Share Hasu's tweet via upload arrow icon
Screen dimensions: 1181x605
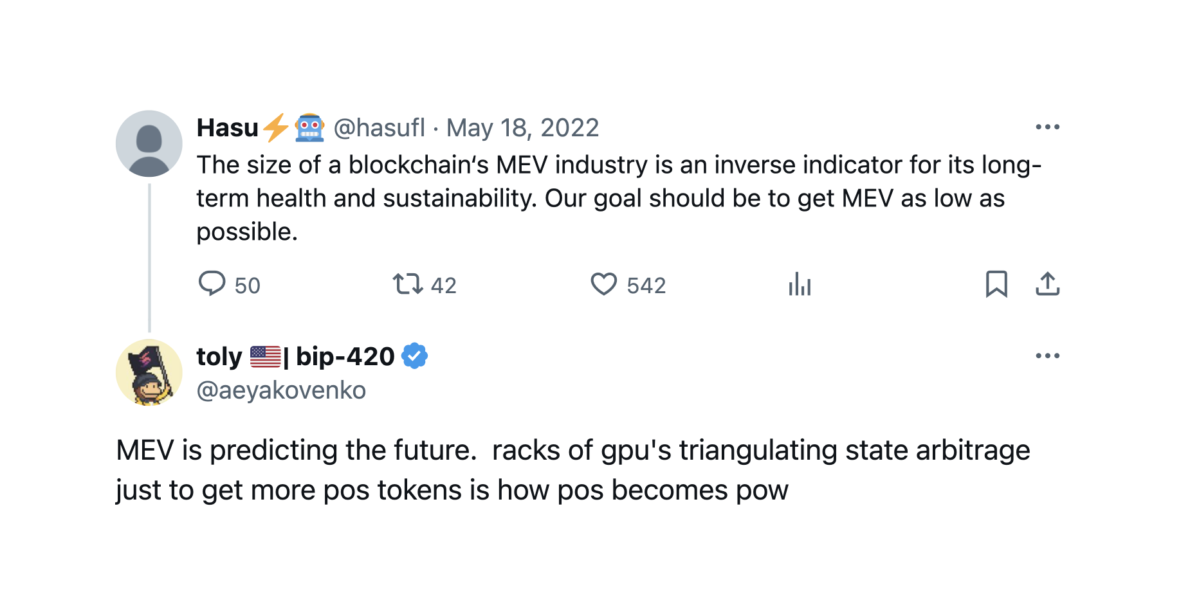[x=1048, y=284]
